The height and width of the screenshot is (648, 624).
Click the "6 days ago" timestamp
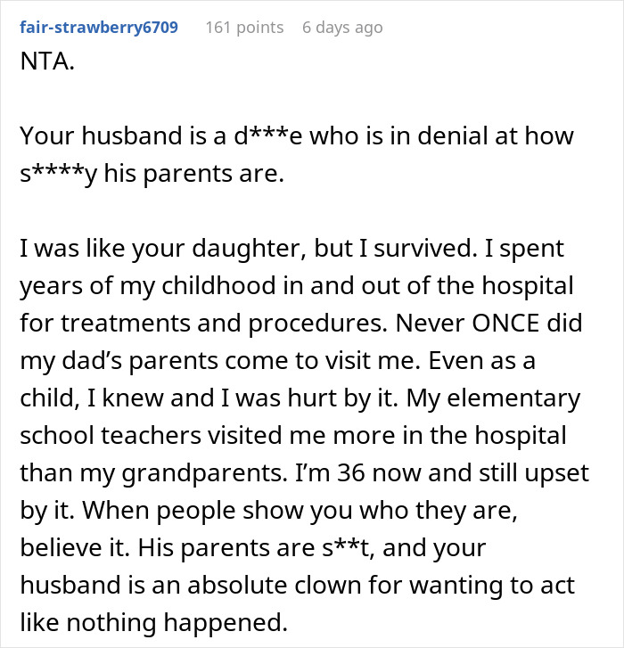point(342,28)
